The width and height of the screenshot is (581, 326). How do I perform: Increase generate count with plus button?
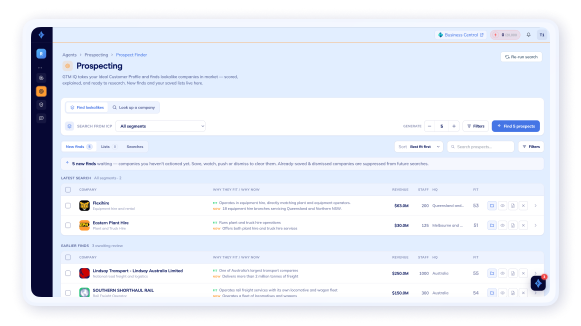point(454,126)
